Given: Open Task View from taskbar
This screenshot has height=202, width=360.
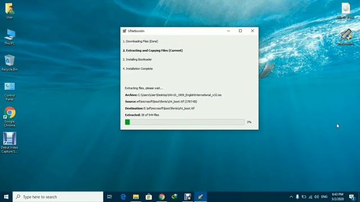Looking at the screenshot, I should click(x=110, y=197).
